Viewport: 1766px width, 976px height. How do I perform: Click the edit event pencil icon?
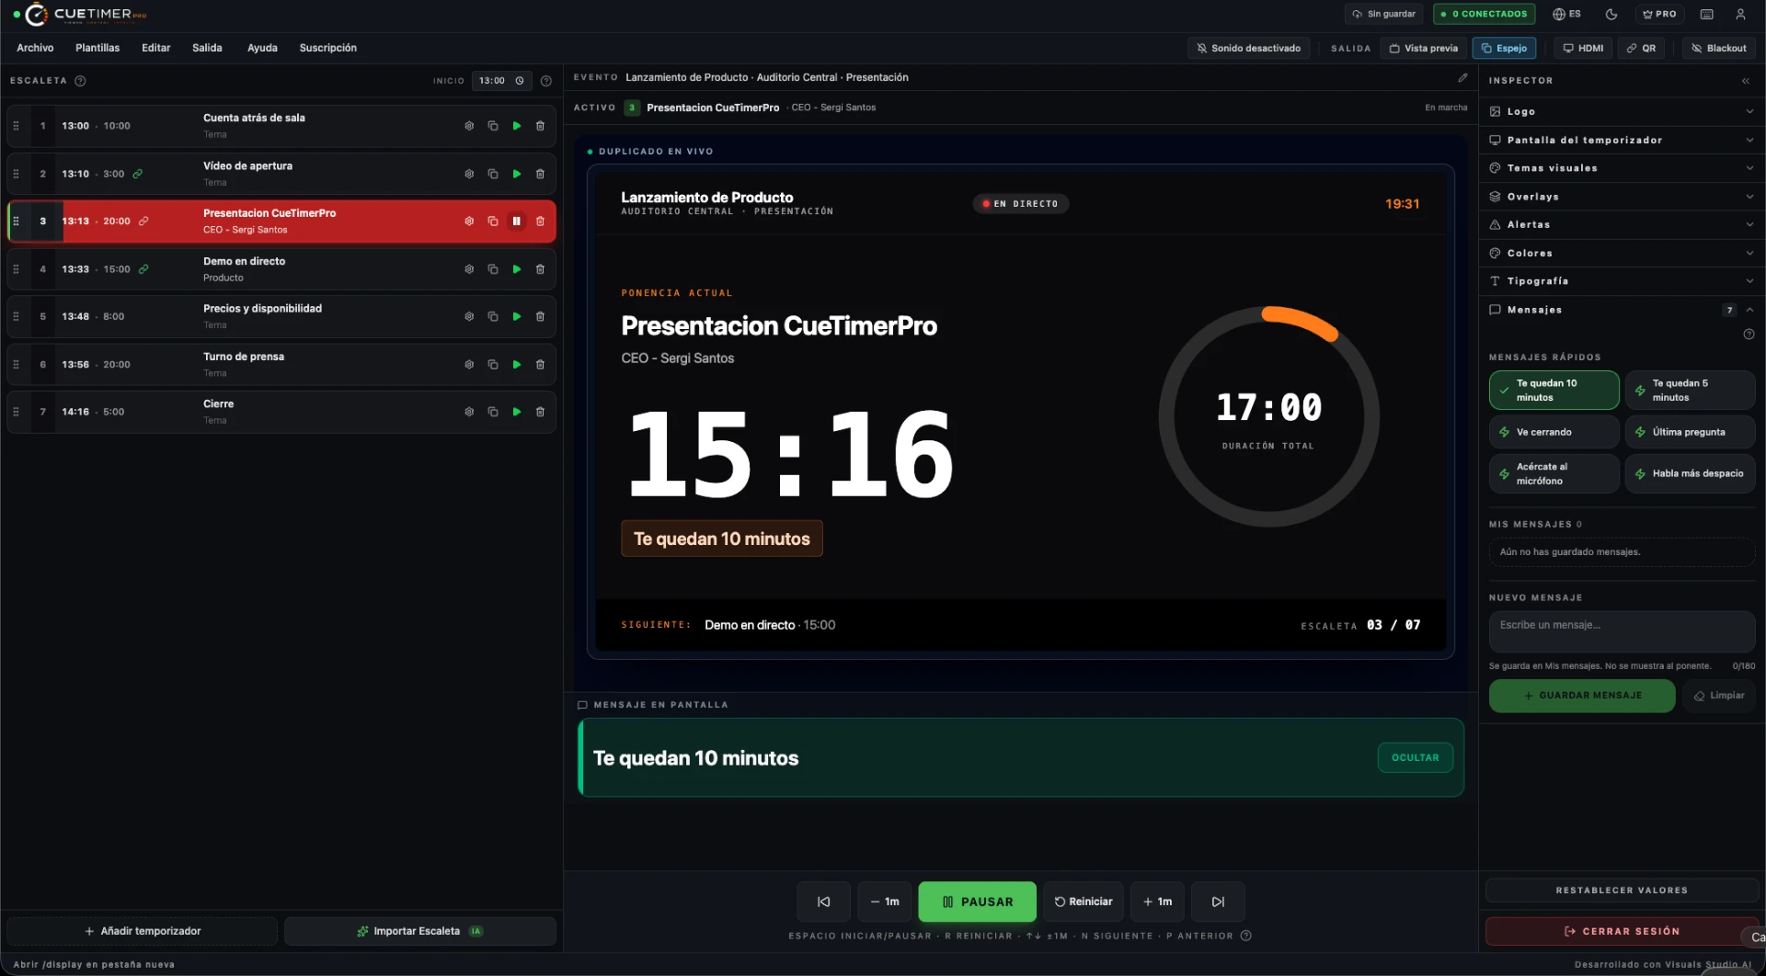(1462, 77)
